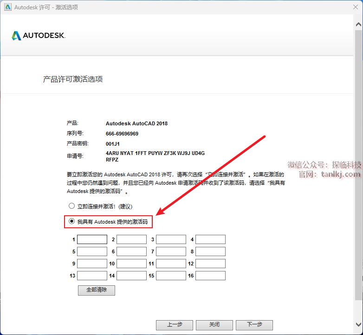This screenshot has width=363, height=335.
Task: Click product key '001J1'
Action: point(113,144)
